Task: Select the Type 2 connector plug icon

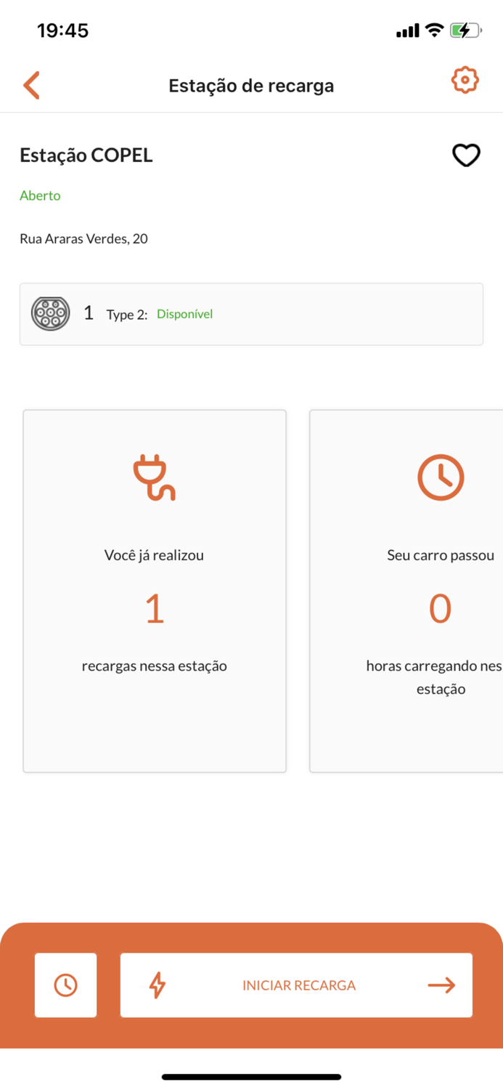Action: [50, 313]
